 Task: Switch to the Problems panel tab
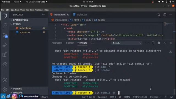coord(57,43)
